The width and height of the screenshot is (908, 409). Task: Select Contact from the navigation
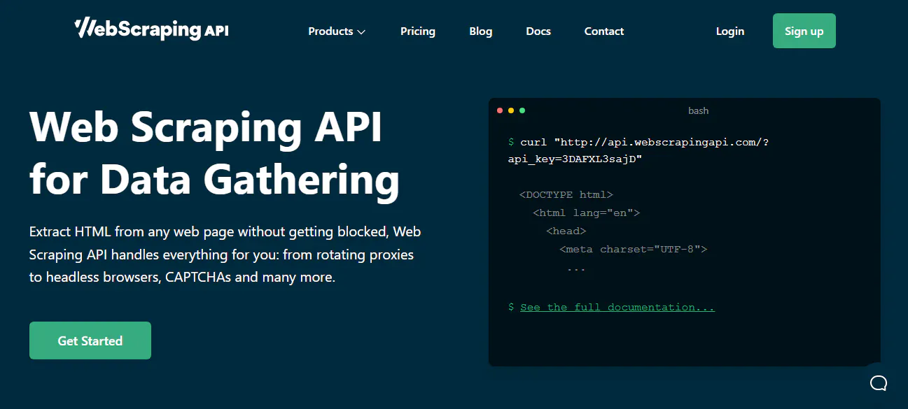click(x=603, y=31)
